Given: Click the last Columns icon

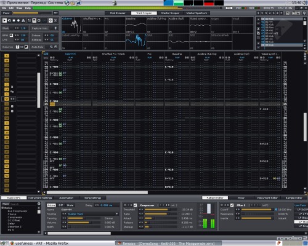Looking at the screenshot, I should [x=26, y=47].
